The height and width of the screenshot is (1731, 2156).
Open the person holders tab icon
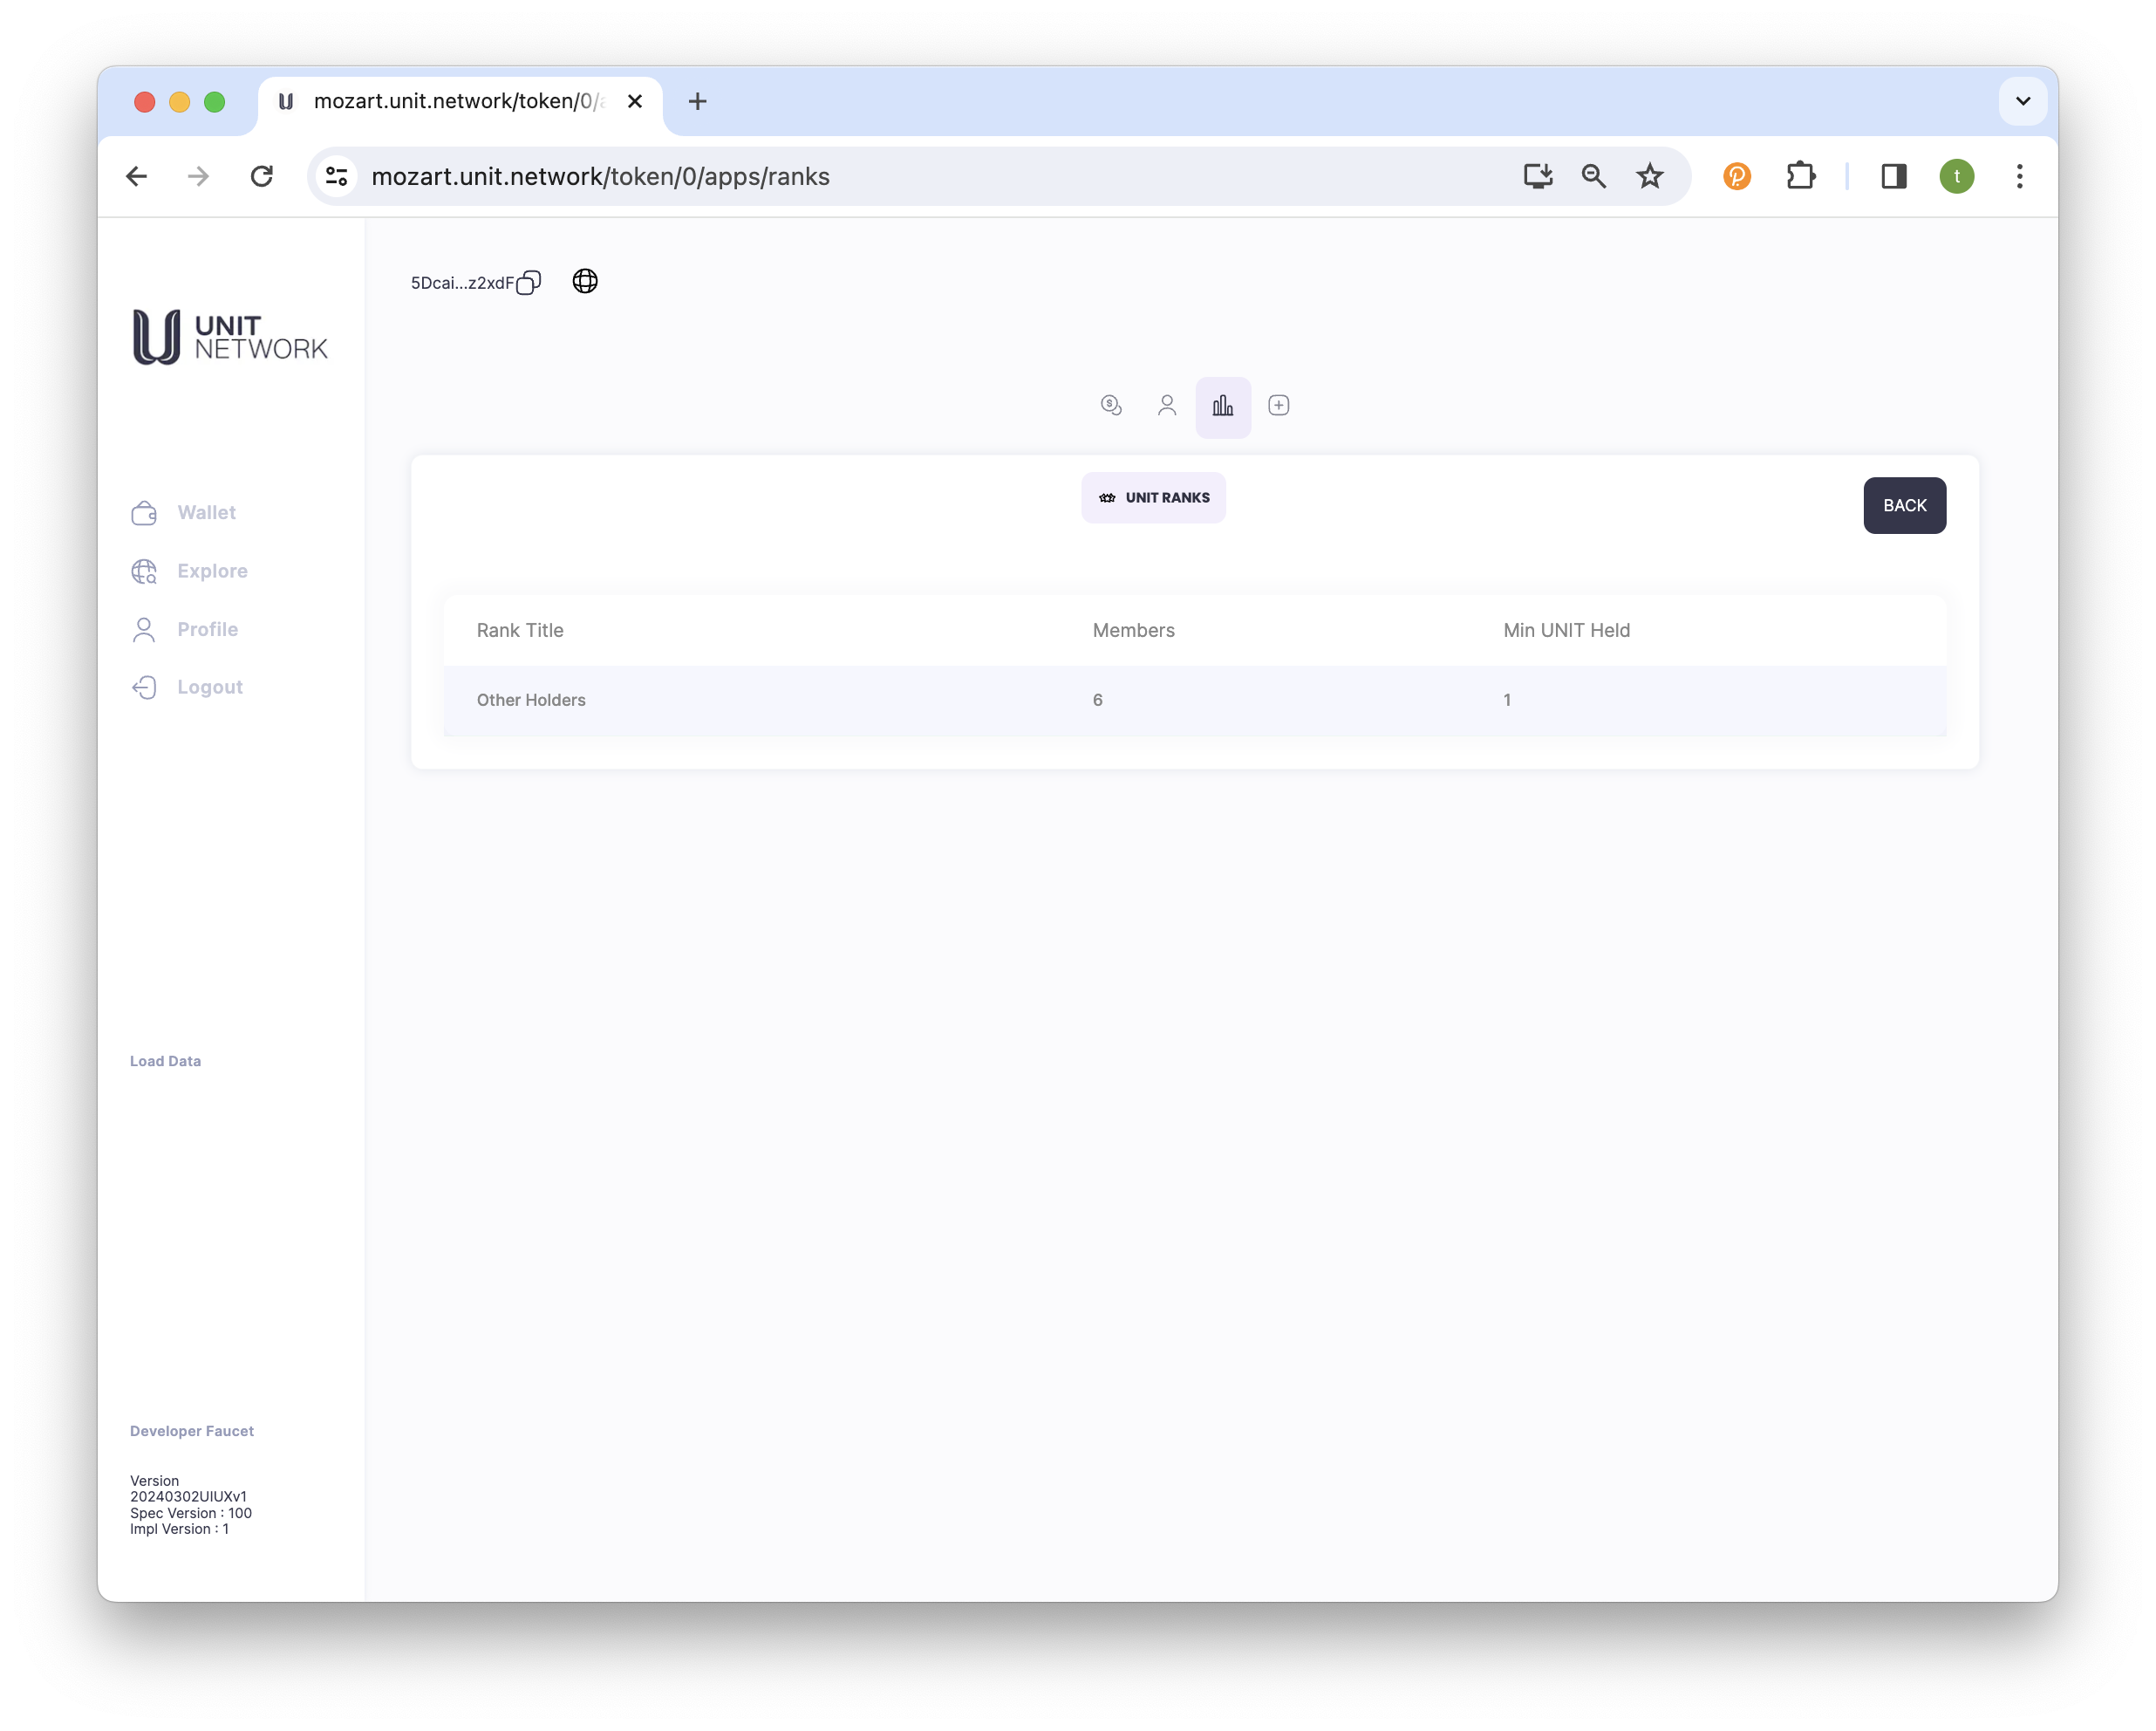(x=1167, y=405)
